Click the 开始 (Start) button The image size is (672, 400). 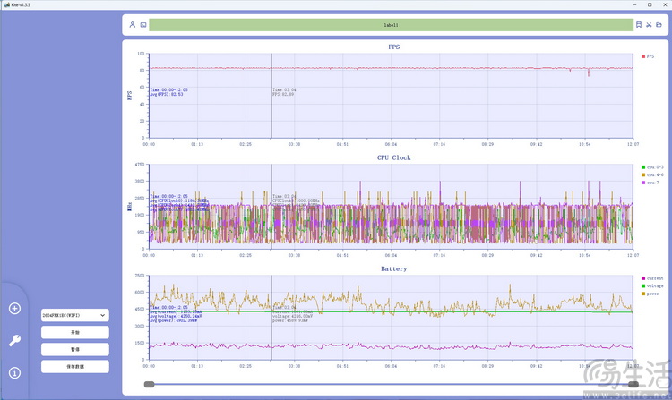click(74, 332)
